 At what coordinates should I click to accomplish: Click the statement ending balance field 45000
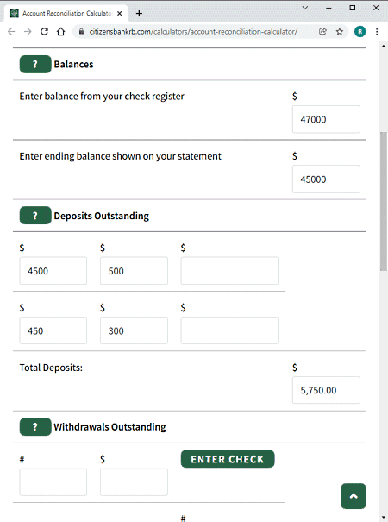click(326, 179)
